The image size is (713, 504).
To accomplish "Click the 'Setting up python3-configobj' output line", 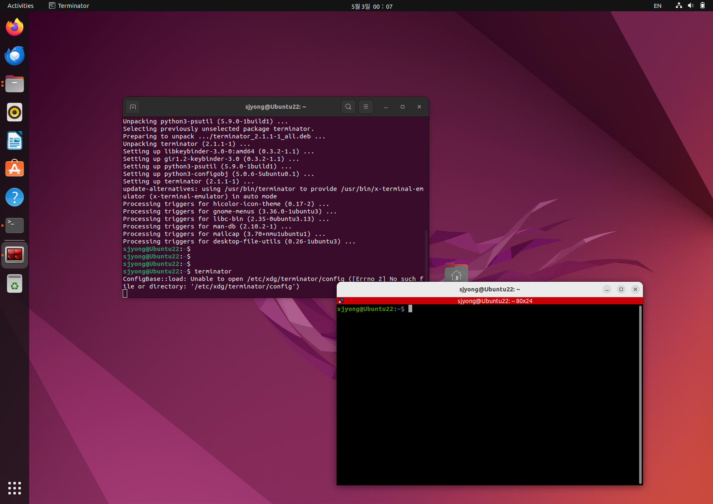I will [x=218, y=174].
